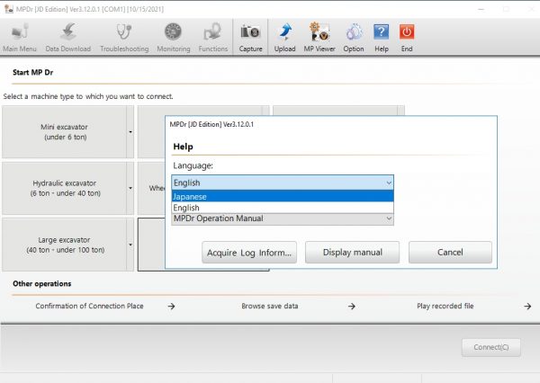Open the MPDr Operation Manual dropdown
This screenshot has height=383, width=540.
[x=283, y=218]
